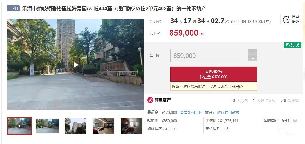Screen dimensions: 305x144
Task: Click the property listing title text
Action: 114,9
